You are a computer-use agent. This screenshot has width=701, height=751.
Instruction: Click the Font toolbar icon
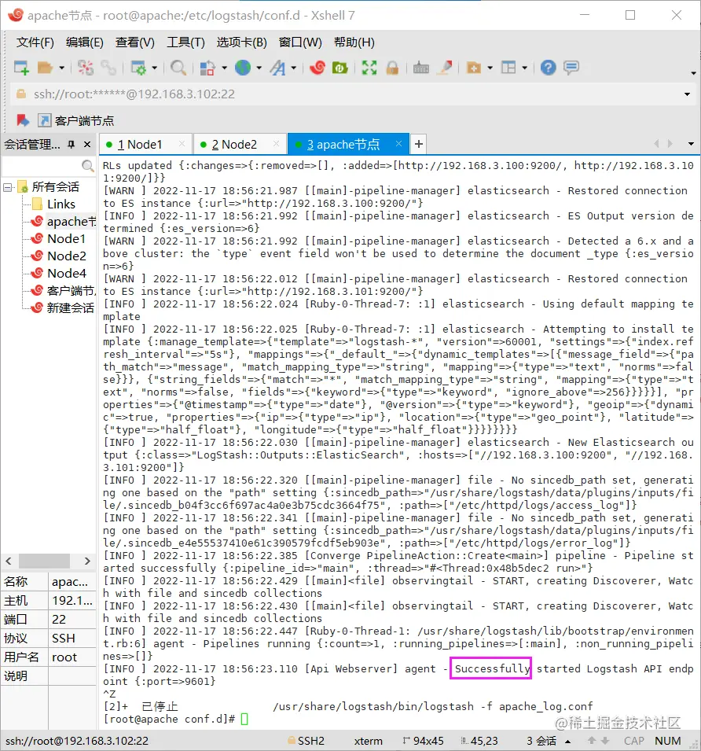tap(277, 68)
